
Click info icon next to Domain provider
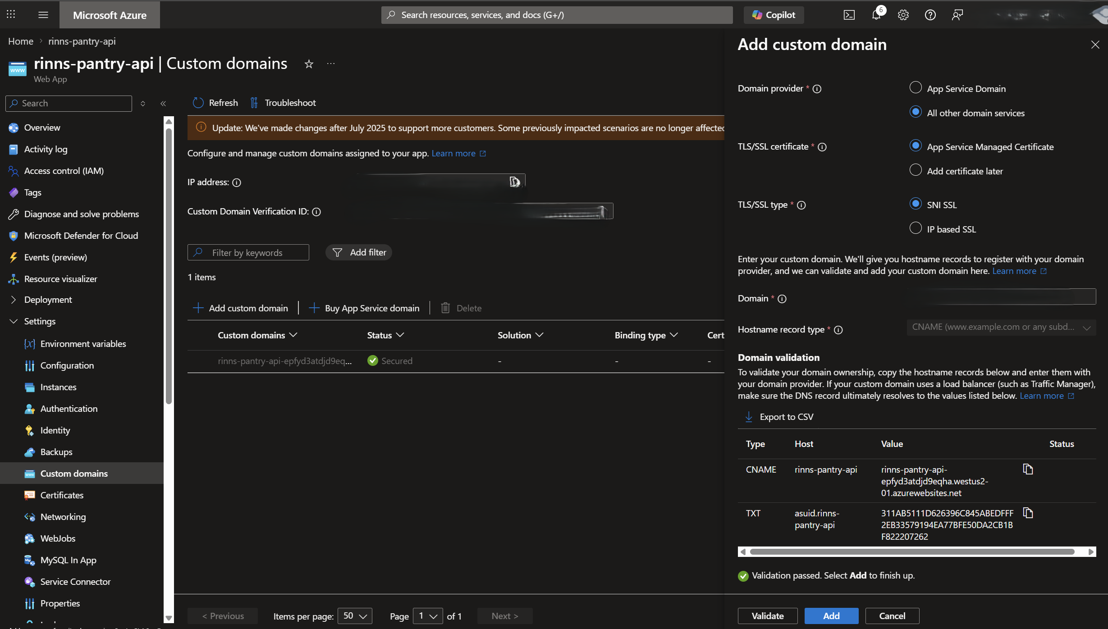pyautogui.click(x=817, y=89)
